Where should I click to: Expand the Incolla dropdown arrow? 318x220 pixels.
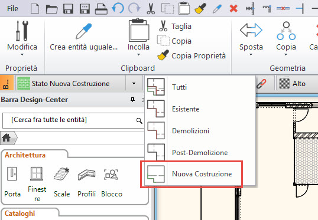(138, 54)
